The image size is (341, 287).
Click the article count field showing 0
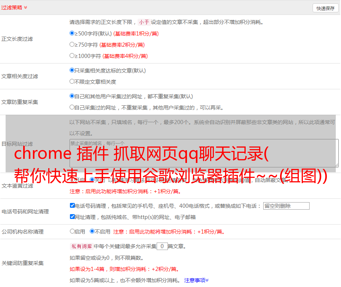(162, 246)
